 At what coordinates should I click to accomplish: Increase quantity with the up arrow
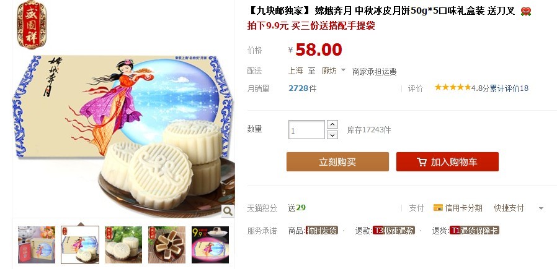(x=332, y=124)
